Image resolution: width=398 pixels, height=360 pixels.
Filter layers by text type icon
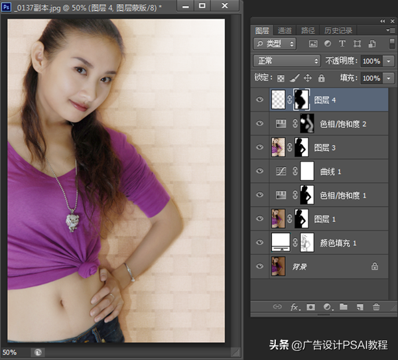342,44
